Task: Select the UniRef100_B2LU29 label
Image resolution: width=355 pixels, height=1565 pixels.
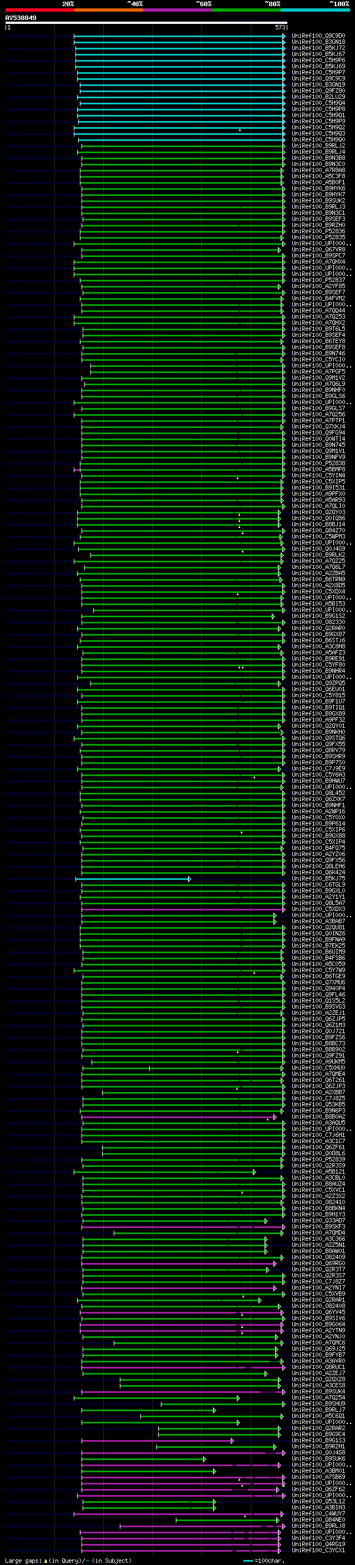Action: pos(318,97)
